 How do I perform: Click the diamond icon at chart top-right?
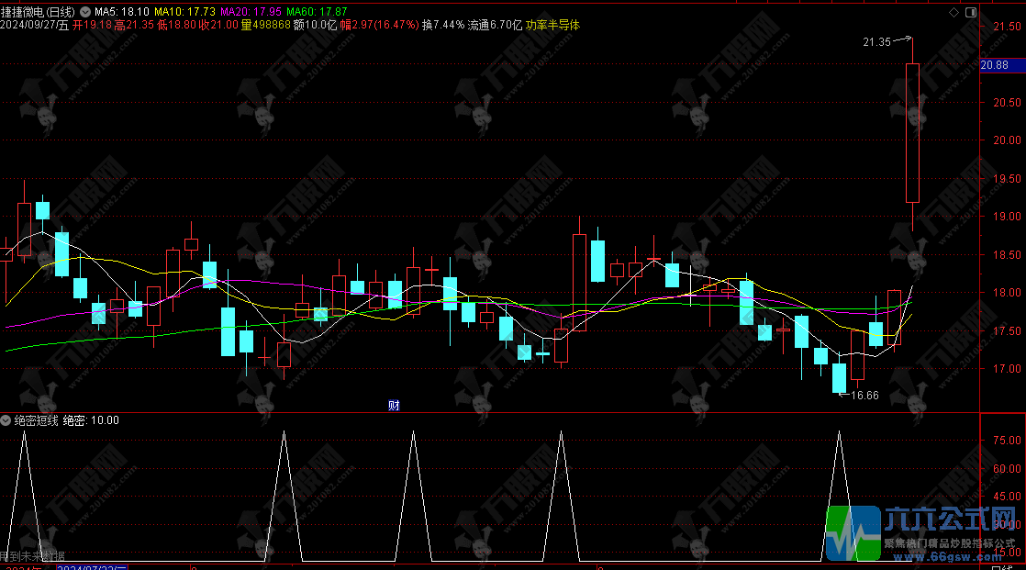pyautogui.click(x=954, y=14)
